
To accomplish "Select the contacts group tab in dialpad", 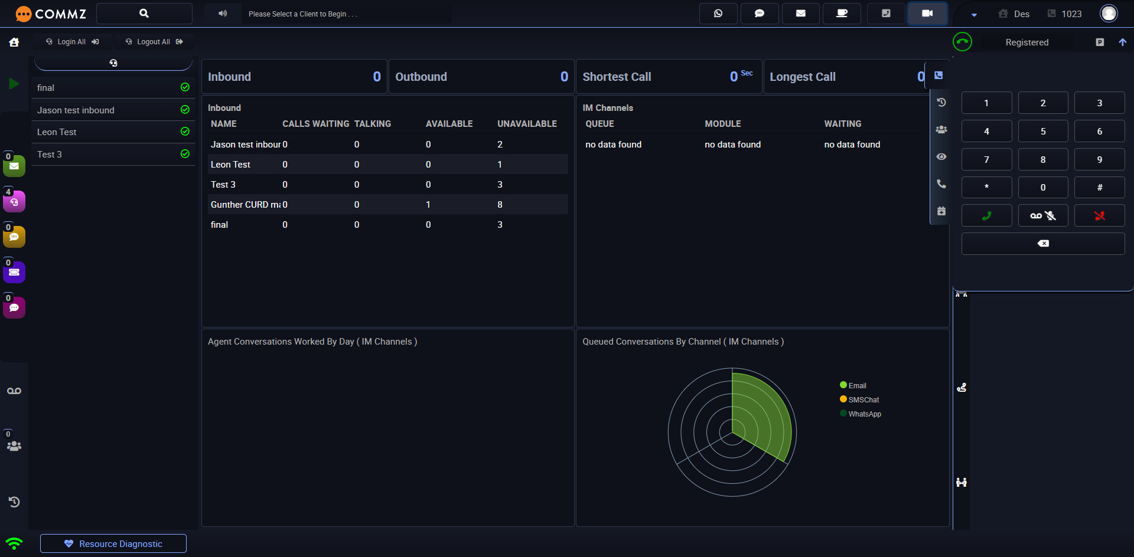I will pyautogui.click(x=941, y=129).
